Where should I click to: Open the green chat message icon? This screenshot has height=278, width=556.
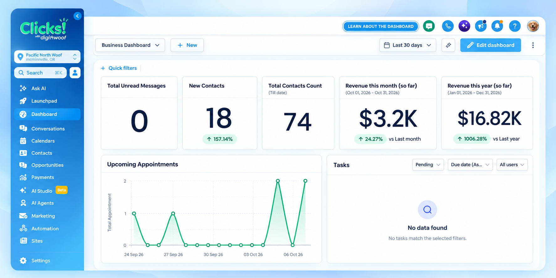429,26
